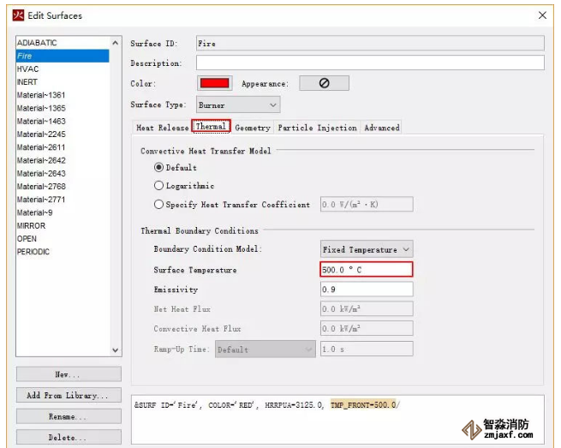This screenshot has height=448, width=561.
Task: Click the New... button
Action: [x=69, y=374]
